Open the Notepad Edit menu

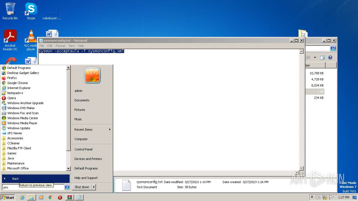pyautogui.click(x=50, y=46)
